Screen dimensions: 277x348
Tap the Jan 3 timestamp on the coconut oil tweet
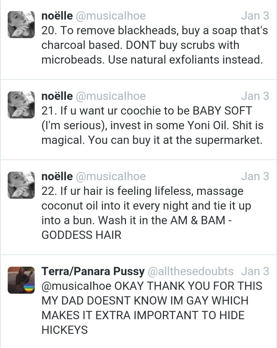click(x=255, y=176)
